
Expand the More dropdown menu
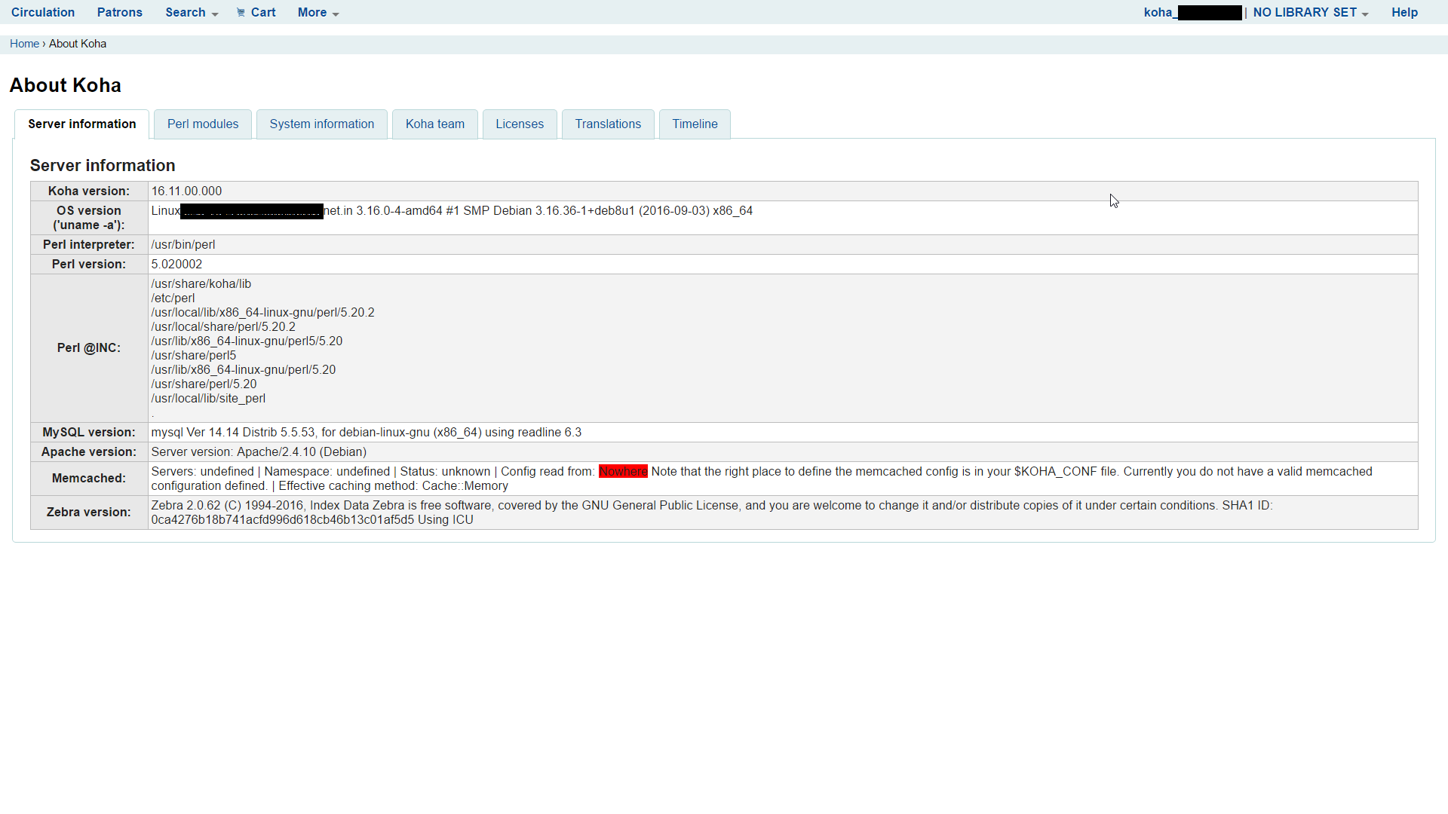pos(318,12)
